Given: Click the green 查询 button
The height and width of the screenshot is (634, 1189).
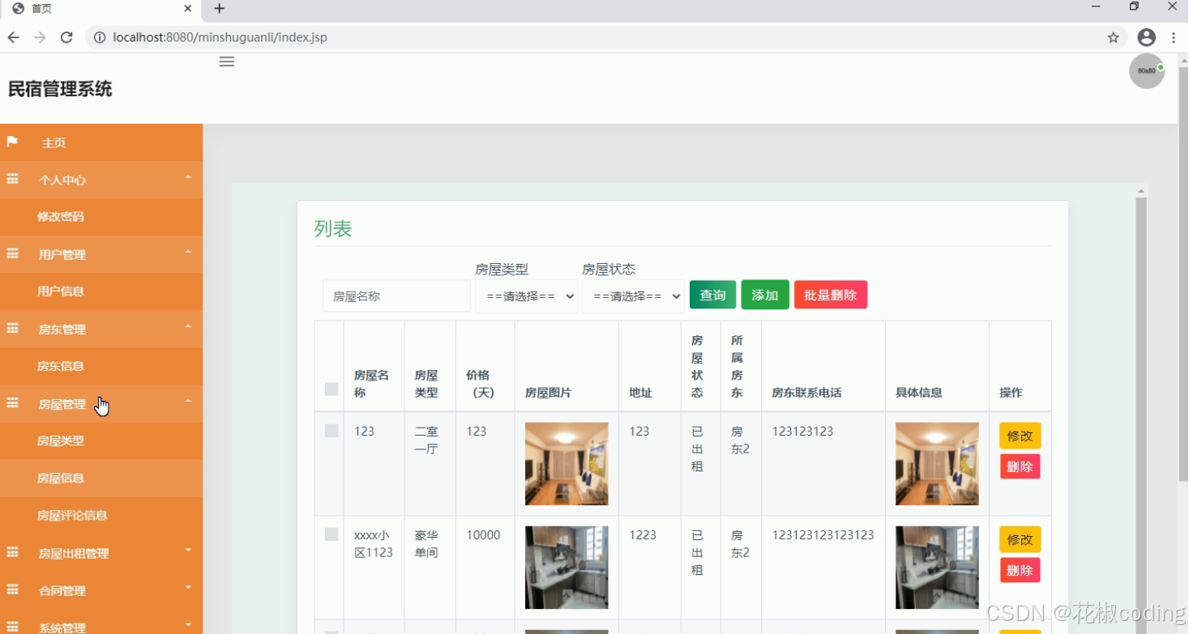Looking at the screenshot, I should pos(712,295).
